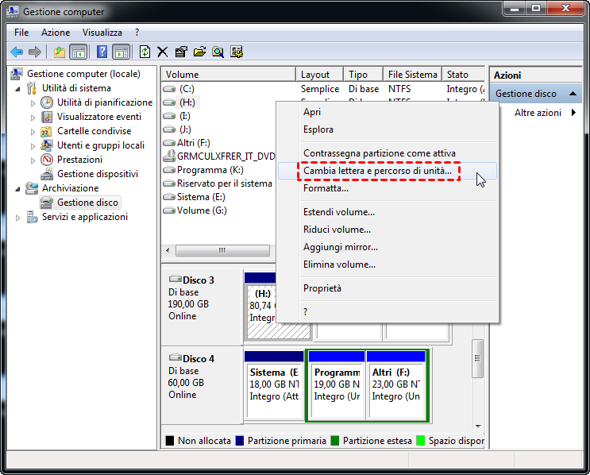Click the Forward arrow toolbar icon

(x=35, y=52)
